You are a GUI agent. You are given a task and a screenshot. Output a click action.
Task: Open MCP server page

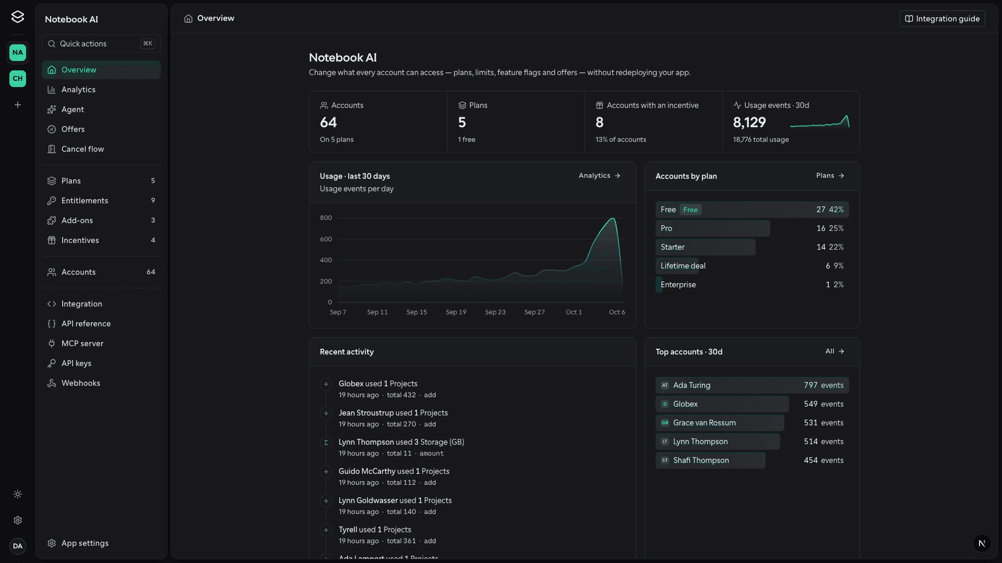pyautogui.click(x=101, y=344)
